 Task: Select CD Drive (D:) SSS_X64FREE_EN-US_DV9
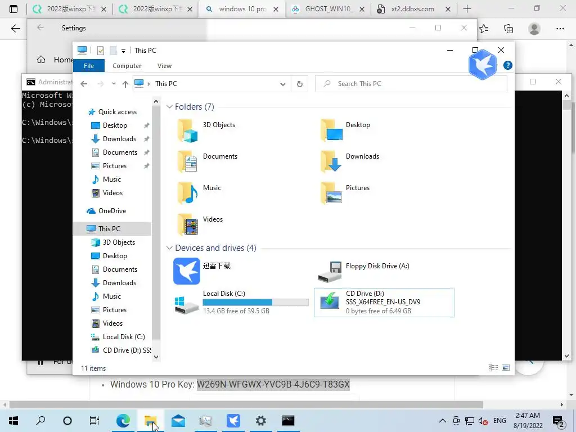384,302
